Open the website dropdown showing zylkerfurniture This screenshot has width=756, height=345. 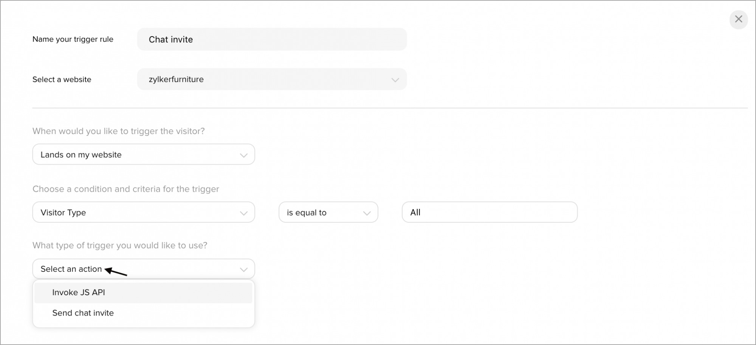coord(271,79)
